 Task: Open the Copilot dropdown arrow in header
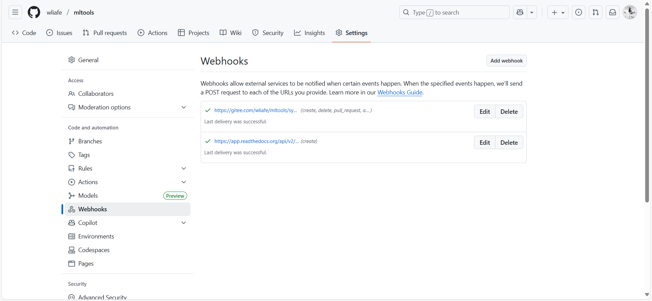coord(532,13)
